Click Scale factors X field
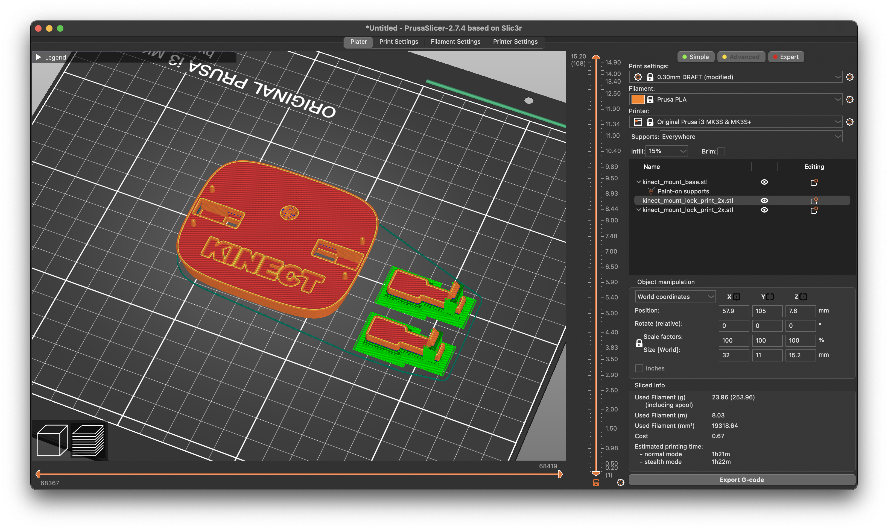 (x=734, y=340)
